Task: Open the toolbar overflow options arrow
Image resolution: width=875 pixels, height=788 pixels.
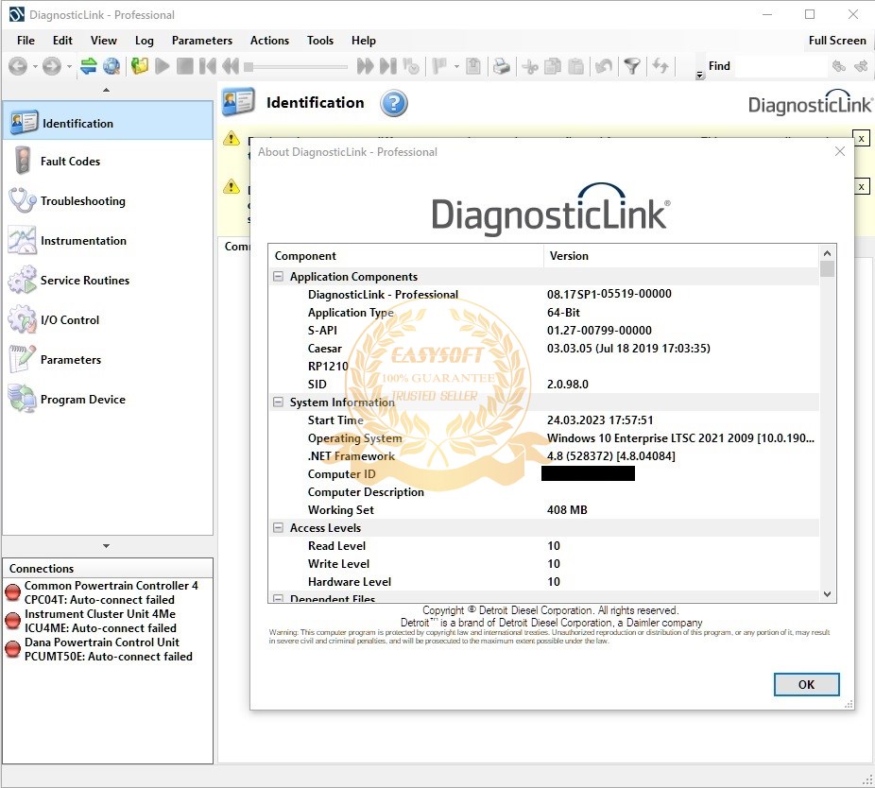Action: tap(700, 75)
